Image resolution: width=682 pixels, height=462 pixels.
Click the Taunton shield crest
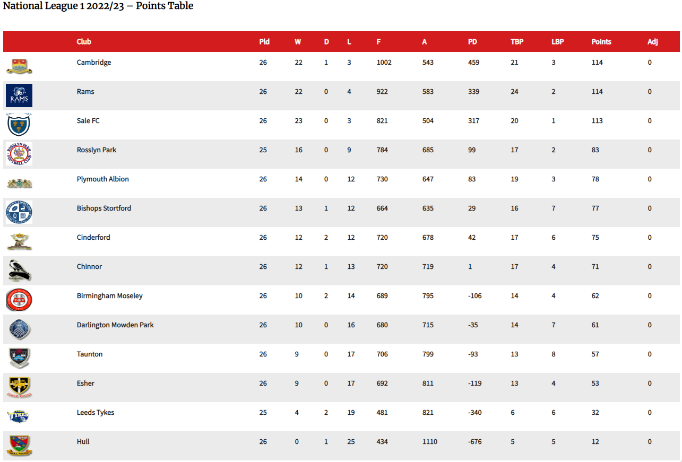(x=19, y=358)
